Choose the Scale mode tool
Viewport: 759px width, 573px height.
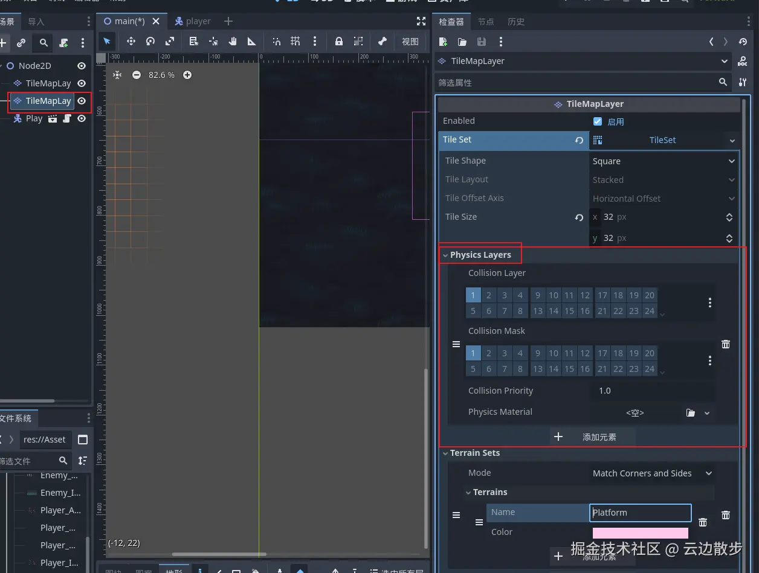pos(170,41)
